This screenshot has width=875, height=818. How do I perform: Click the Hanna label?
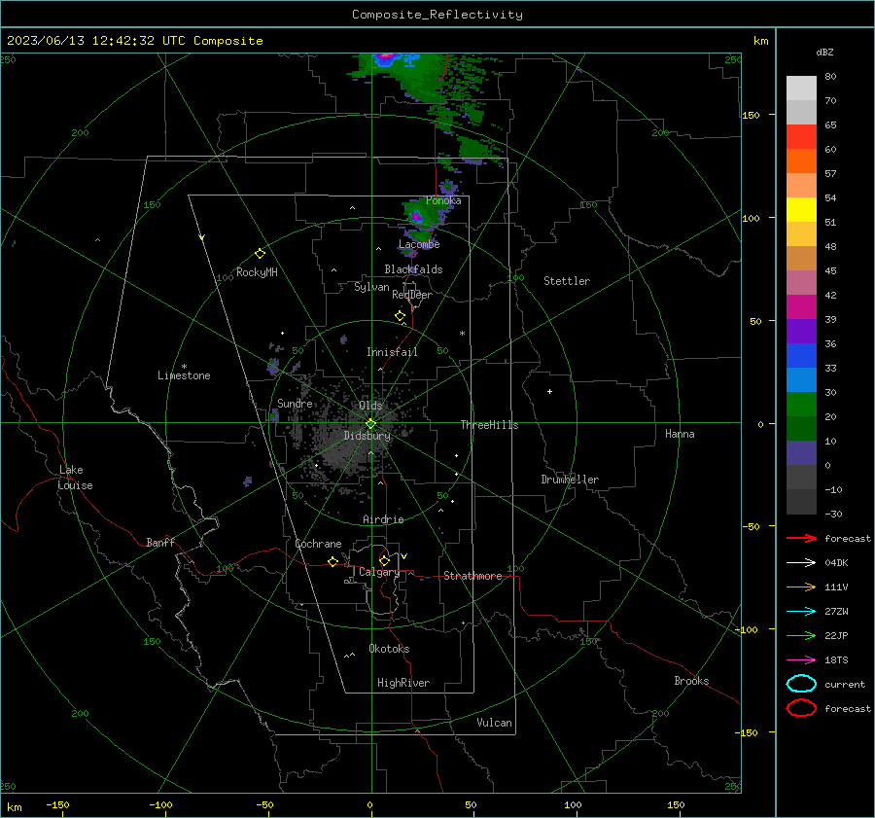680,434
